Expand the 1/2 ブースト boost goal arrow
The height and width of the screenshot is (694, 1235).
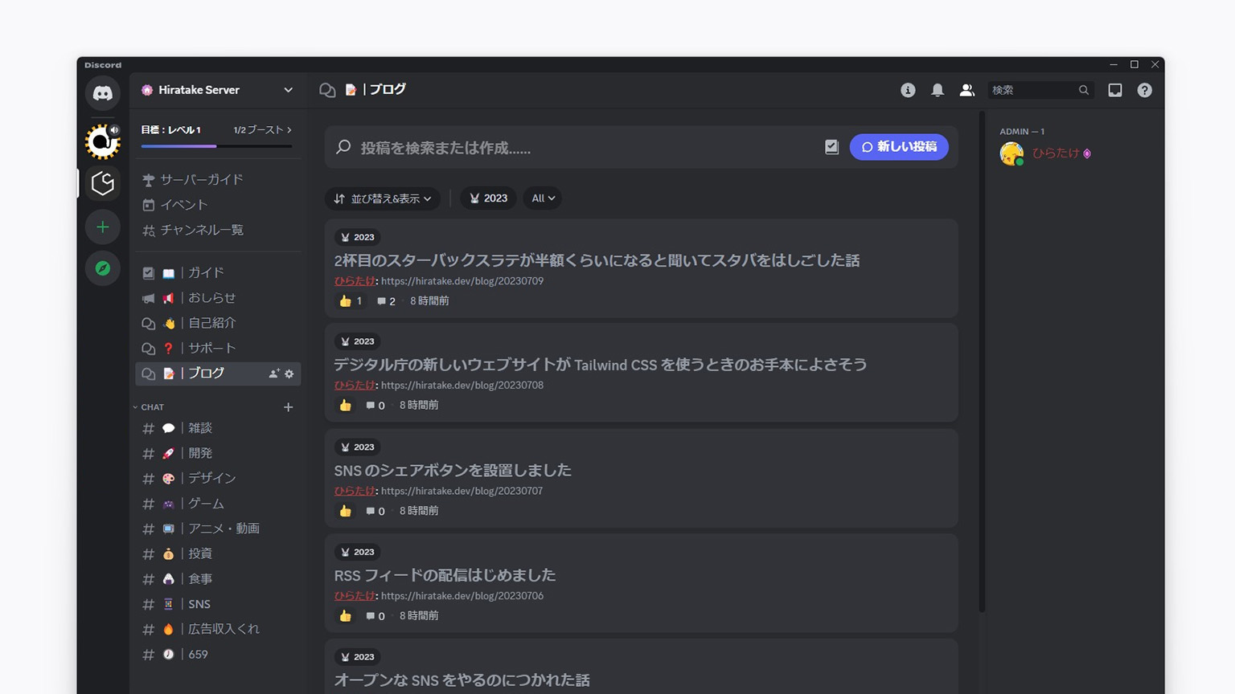pyautogui.click(x=289, y=129)
